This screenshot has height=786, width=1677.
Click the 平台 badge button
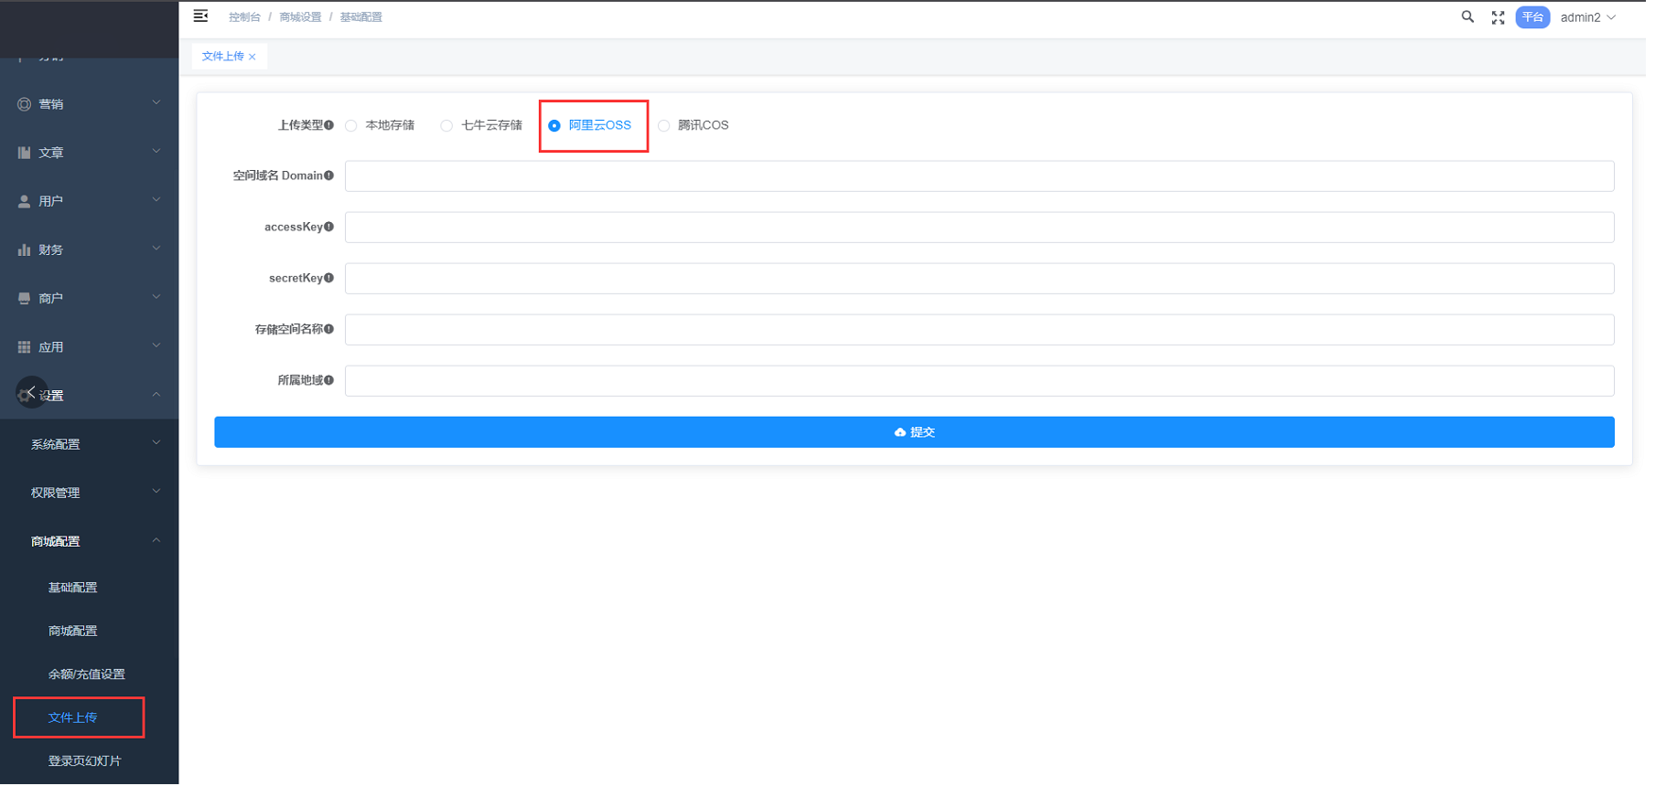pyautogui.click(x=1532, y=17)
